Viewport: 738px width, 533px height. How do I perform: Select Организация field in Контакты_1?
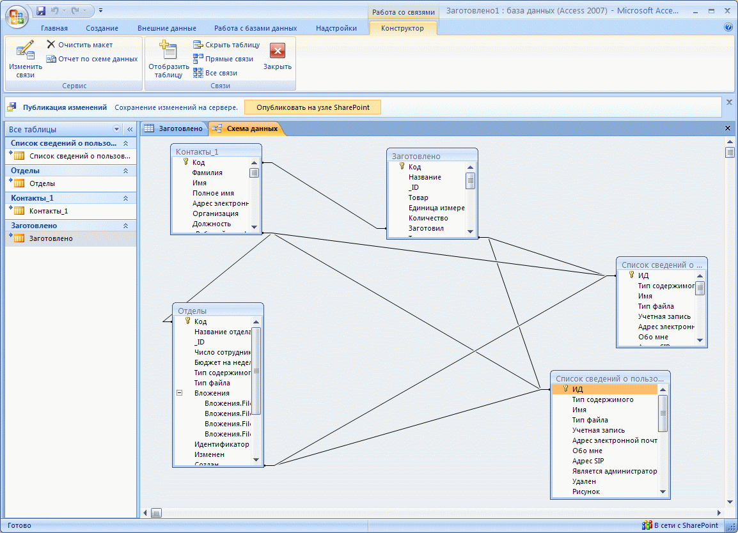[215, 213]
